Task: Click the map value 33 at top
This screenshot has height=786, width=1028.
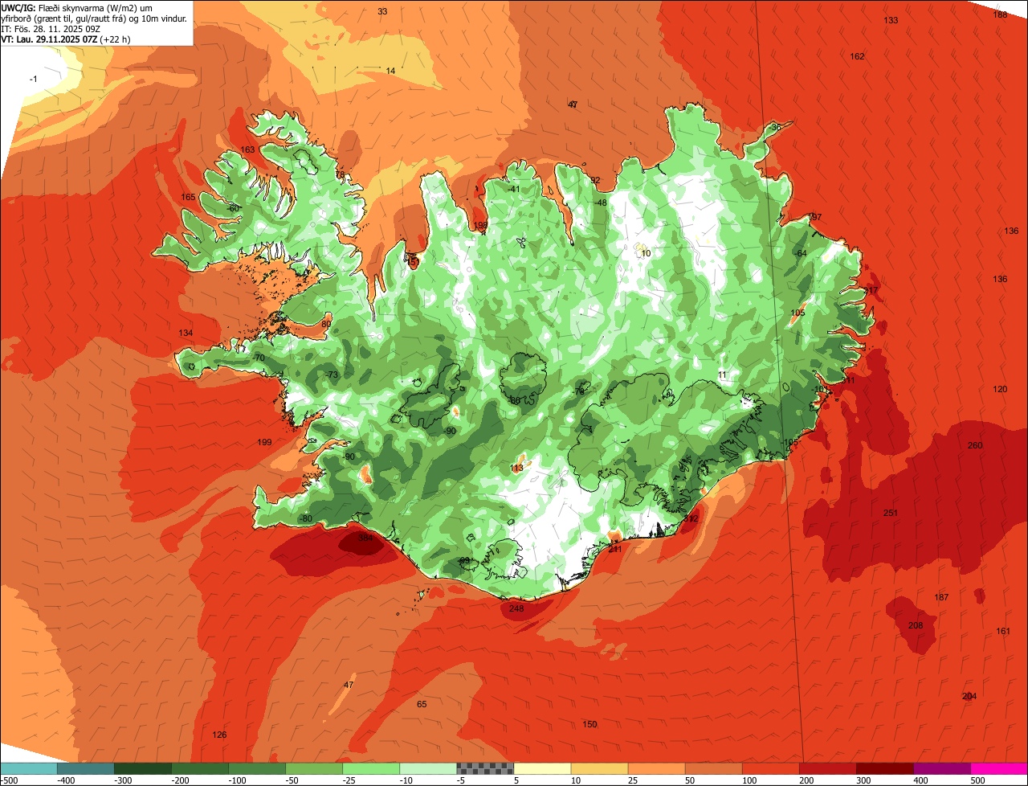Action: 382,11
